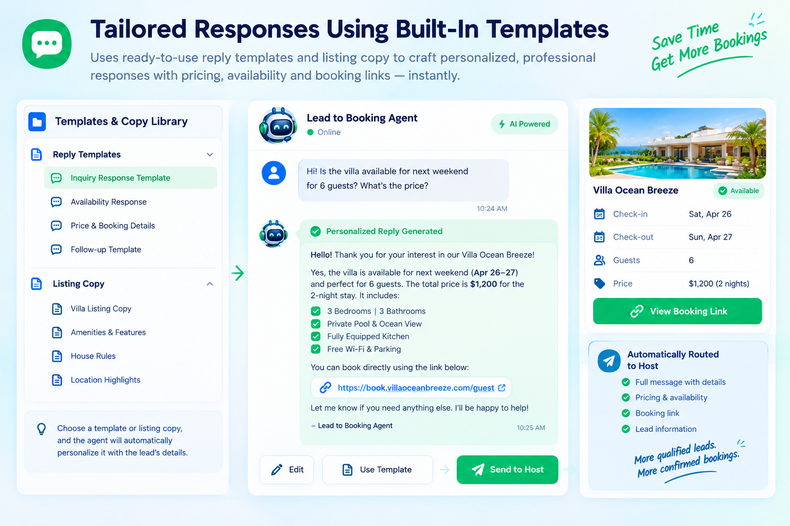Click the green check beside Personalized Reply Generated
This screenshot has width=790, height=526.
click(x=316, y=231)
